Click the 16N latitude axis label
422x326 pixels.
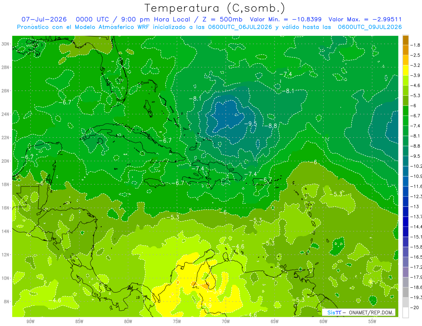[6, 208]
